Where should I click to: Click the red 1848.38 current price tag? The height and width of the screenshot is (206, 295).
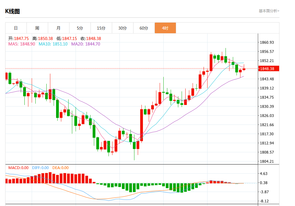click(267, 69)
